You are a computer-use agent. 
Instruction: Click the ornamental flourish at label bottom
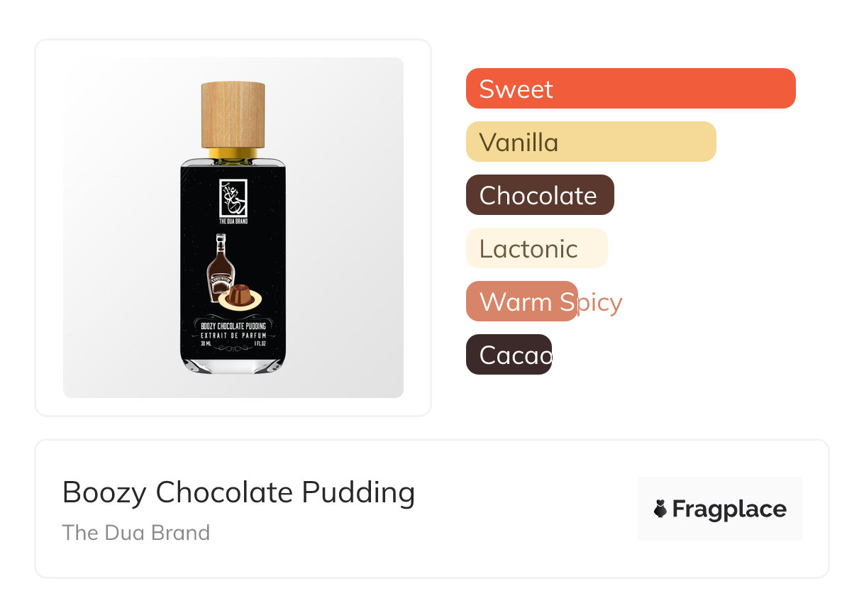point(233,348)
